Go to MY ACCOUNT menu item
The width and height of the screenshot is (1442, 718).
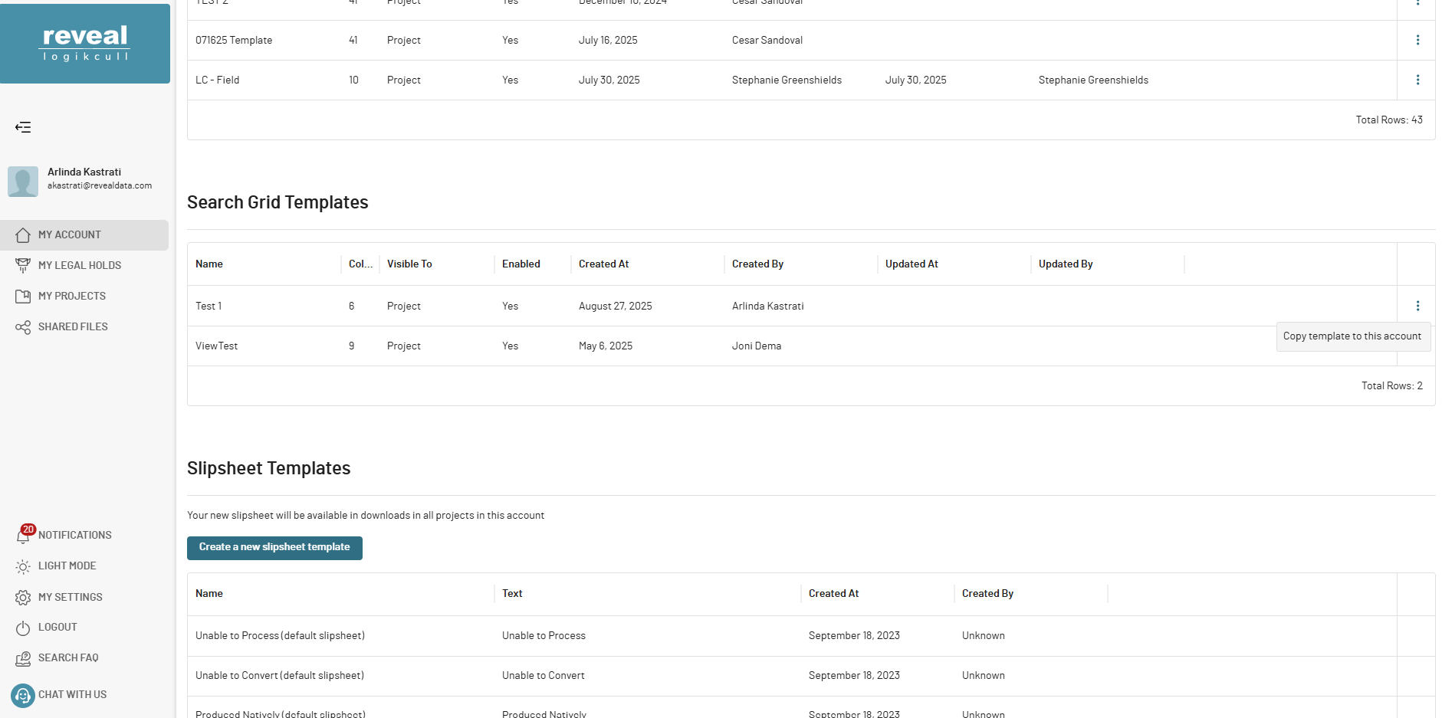[x=70, y=235]
